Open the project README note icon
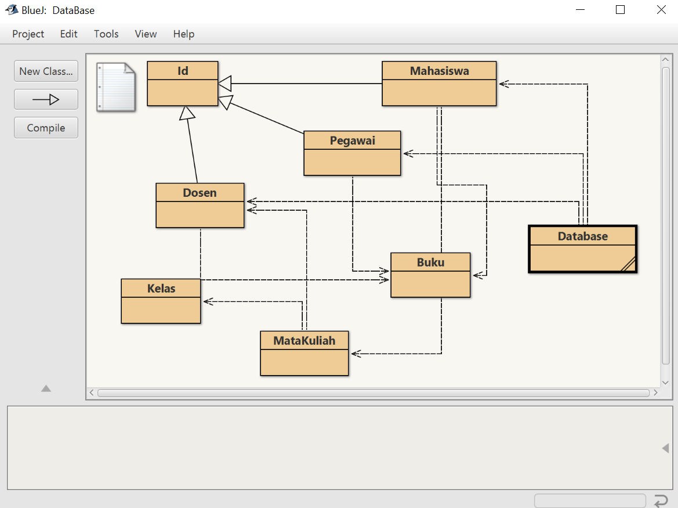 [x=116, y=87]
